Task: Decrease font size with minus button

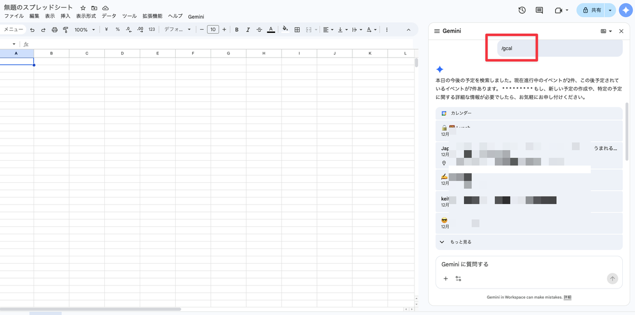Action: (202, 30)
